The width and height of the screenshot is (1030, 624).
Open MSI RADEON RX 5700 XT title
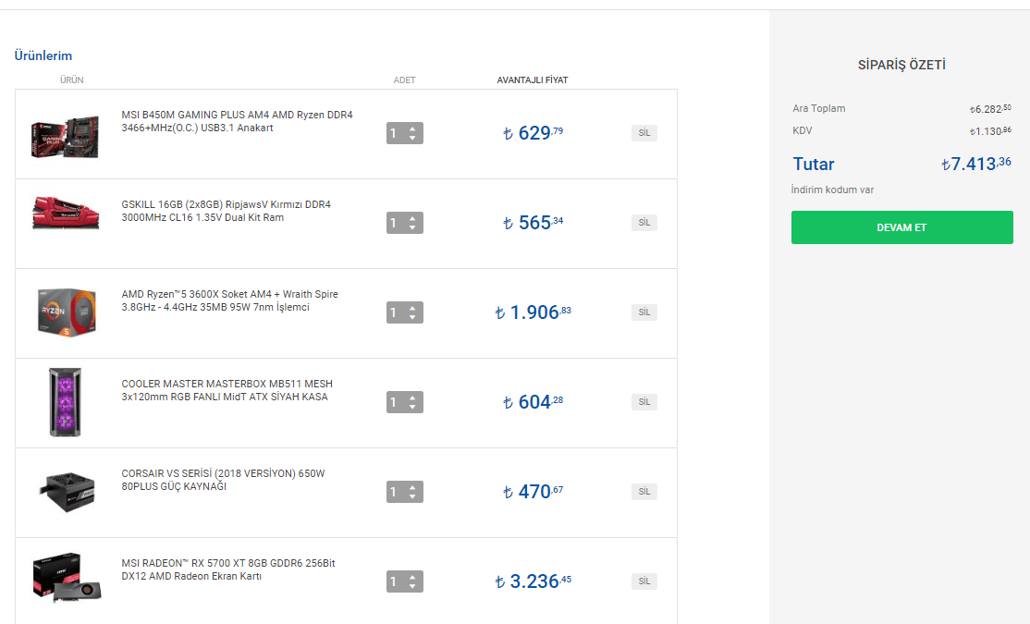coord(228,569)
